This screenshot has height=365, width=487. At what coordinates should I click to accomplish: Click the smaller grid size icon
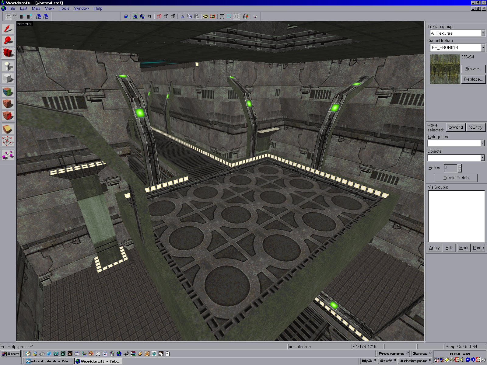click(22, 16)
